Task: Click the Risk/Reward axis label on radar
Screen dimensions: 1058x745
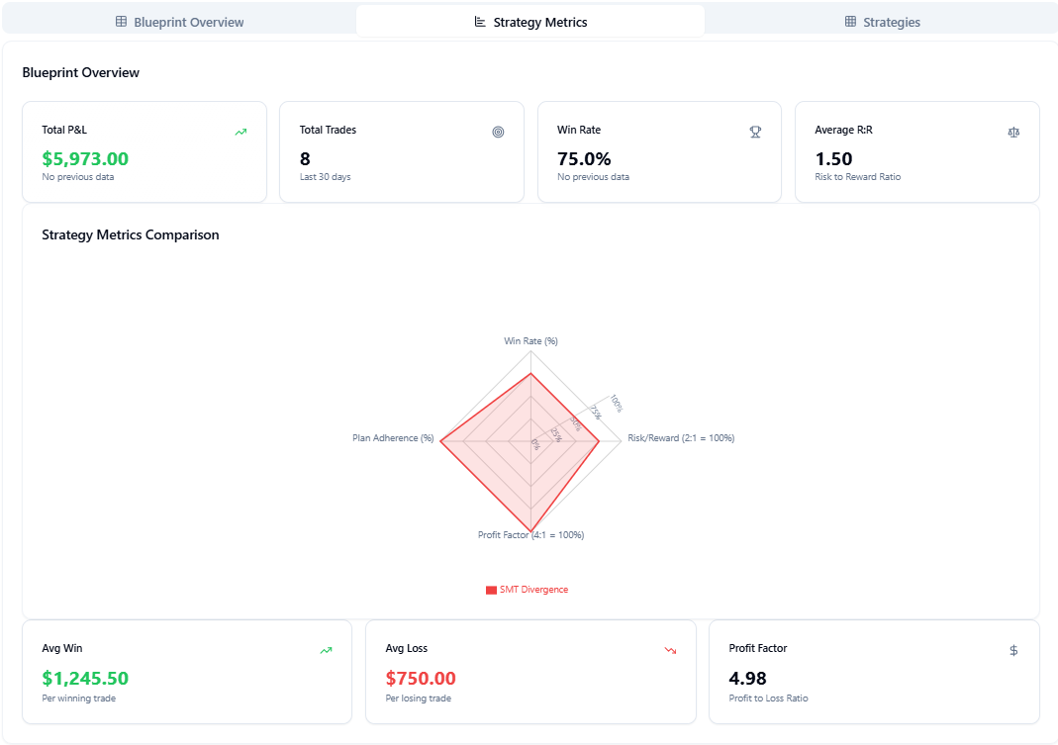Action: click(681, 437)
